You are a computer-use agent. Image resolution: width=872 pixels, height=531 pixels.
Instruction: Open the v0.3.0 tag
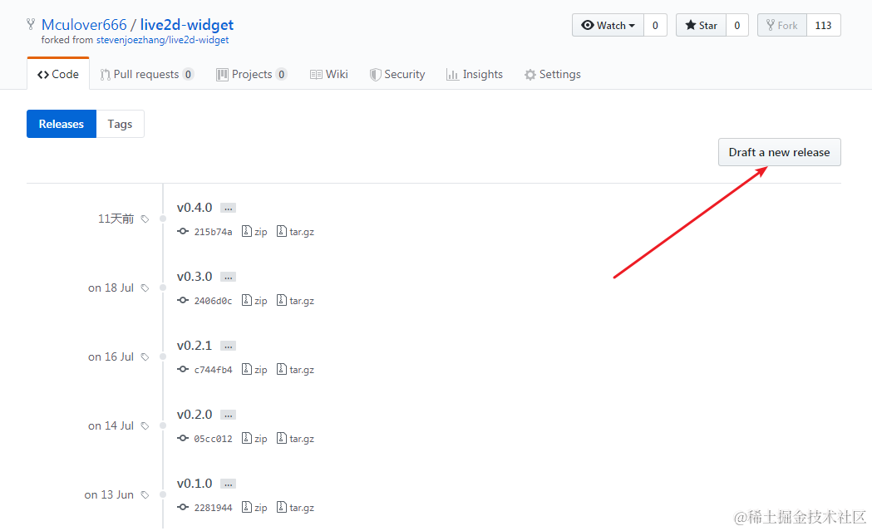[195, 277]
